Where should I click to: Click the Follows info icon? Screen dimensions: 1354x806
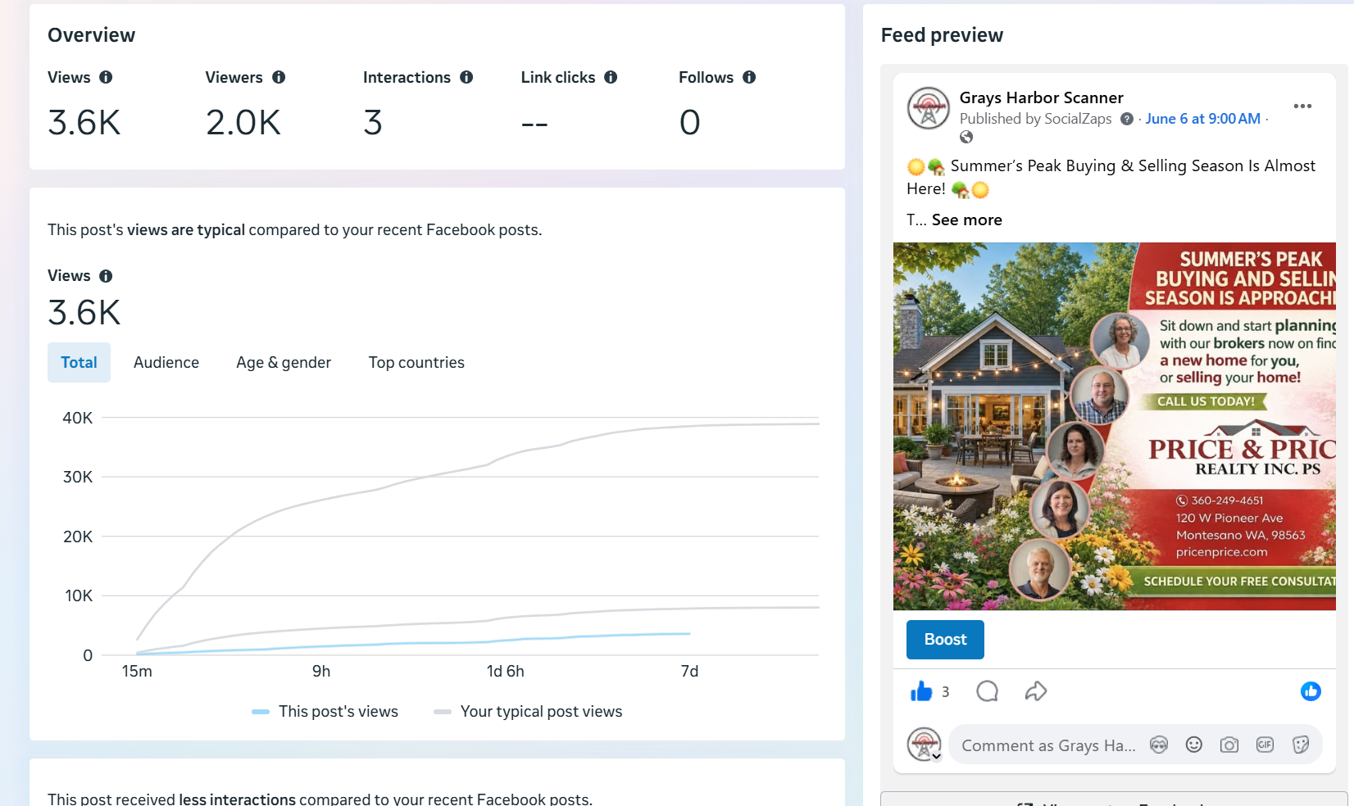pos(749,77)
